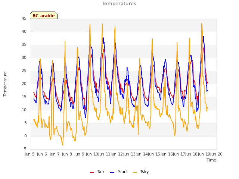Image resolution: width=239 pixels, height=179 pixels.
Task: Select the BC_arable annotation label
Action: [44, 16]
